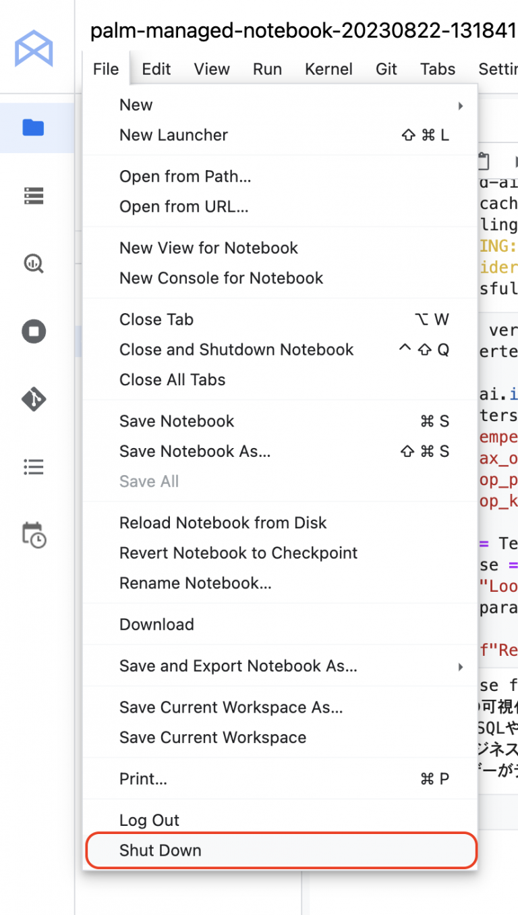Expand the New submenu arrow
518x915 pixels.
461,105
